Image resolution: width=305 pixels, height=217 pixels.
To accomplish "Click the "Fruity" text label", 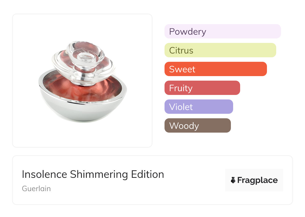I will [181, 88].
